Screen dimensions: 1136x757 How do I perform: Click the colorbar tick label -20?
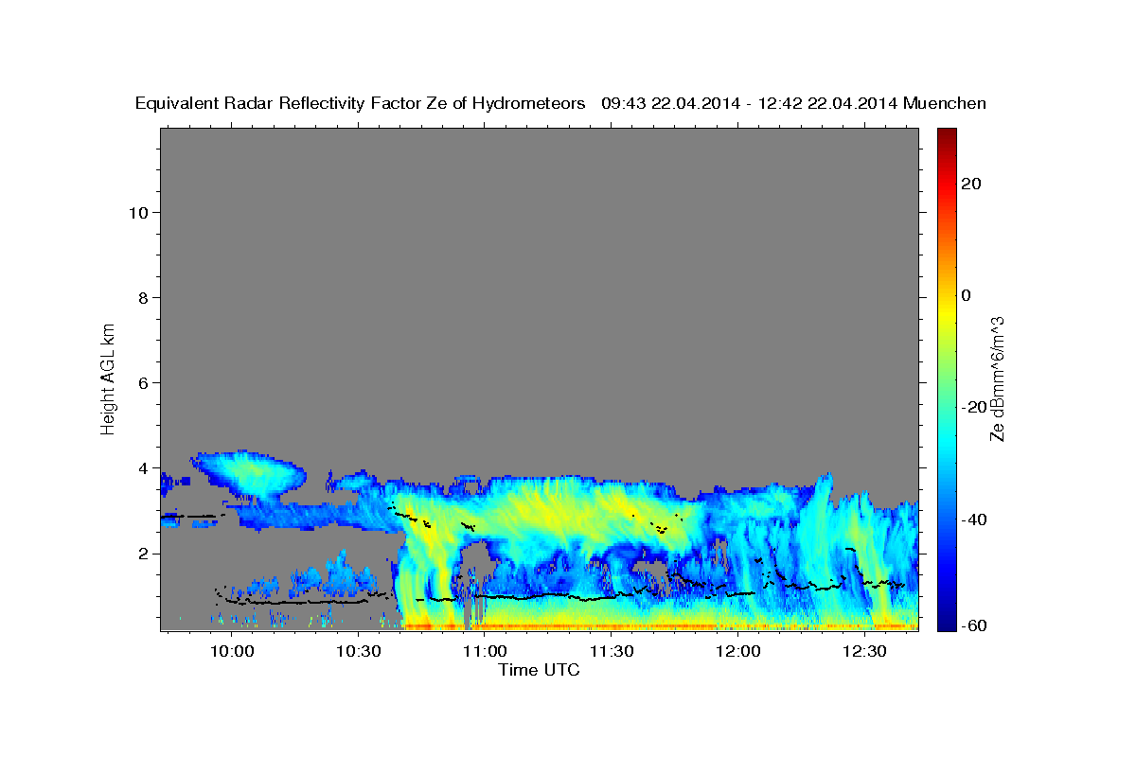tap(973, 407)
